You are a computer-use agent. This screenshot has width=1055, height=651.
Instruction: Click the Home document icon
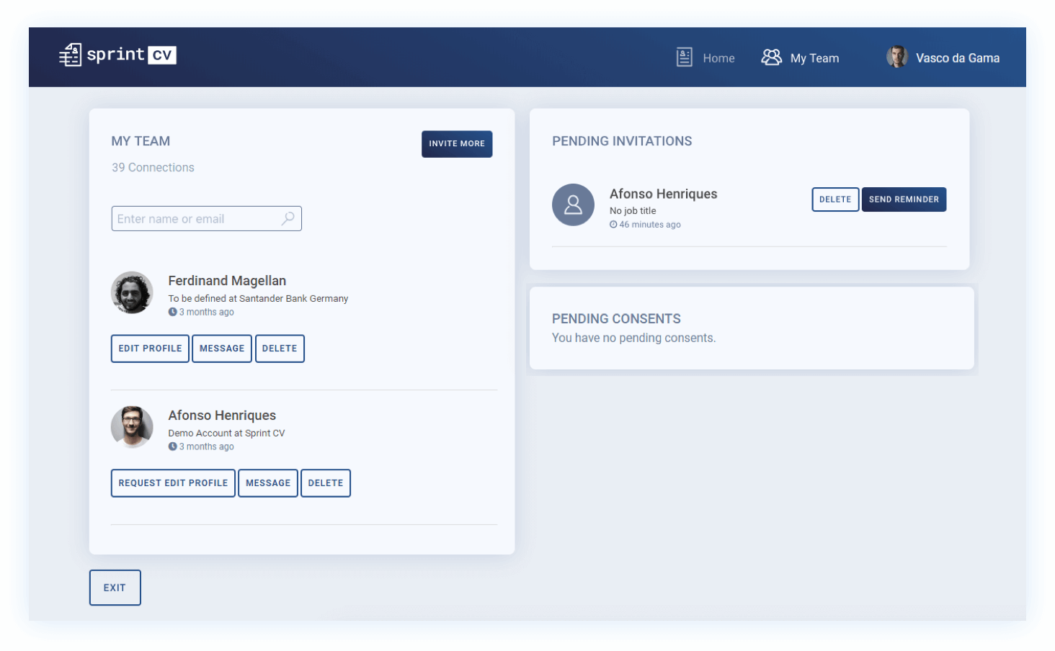tap(684, 58)
